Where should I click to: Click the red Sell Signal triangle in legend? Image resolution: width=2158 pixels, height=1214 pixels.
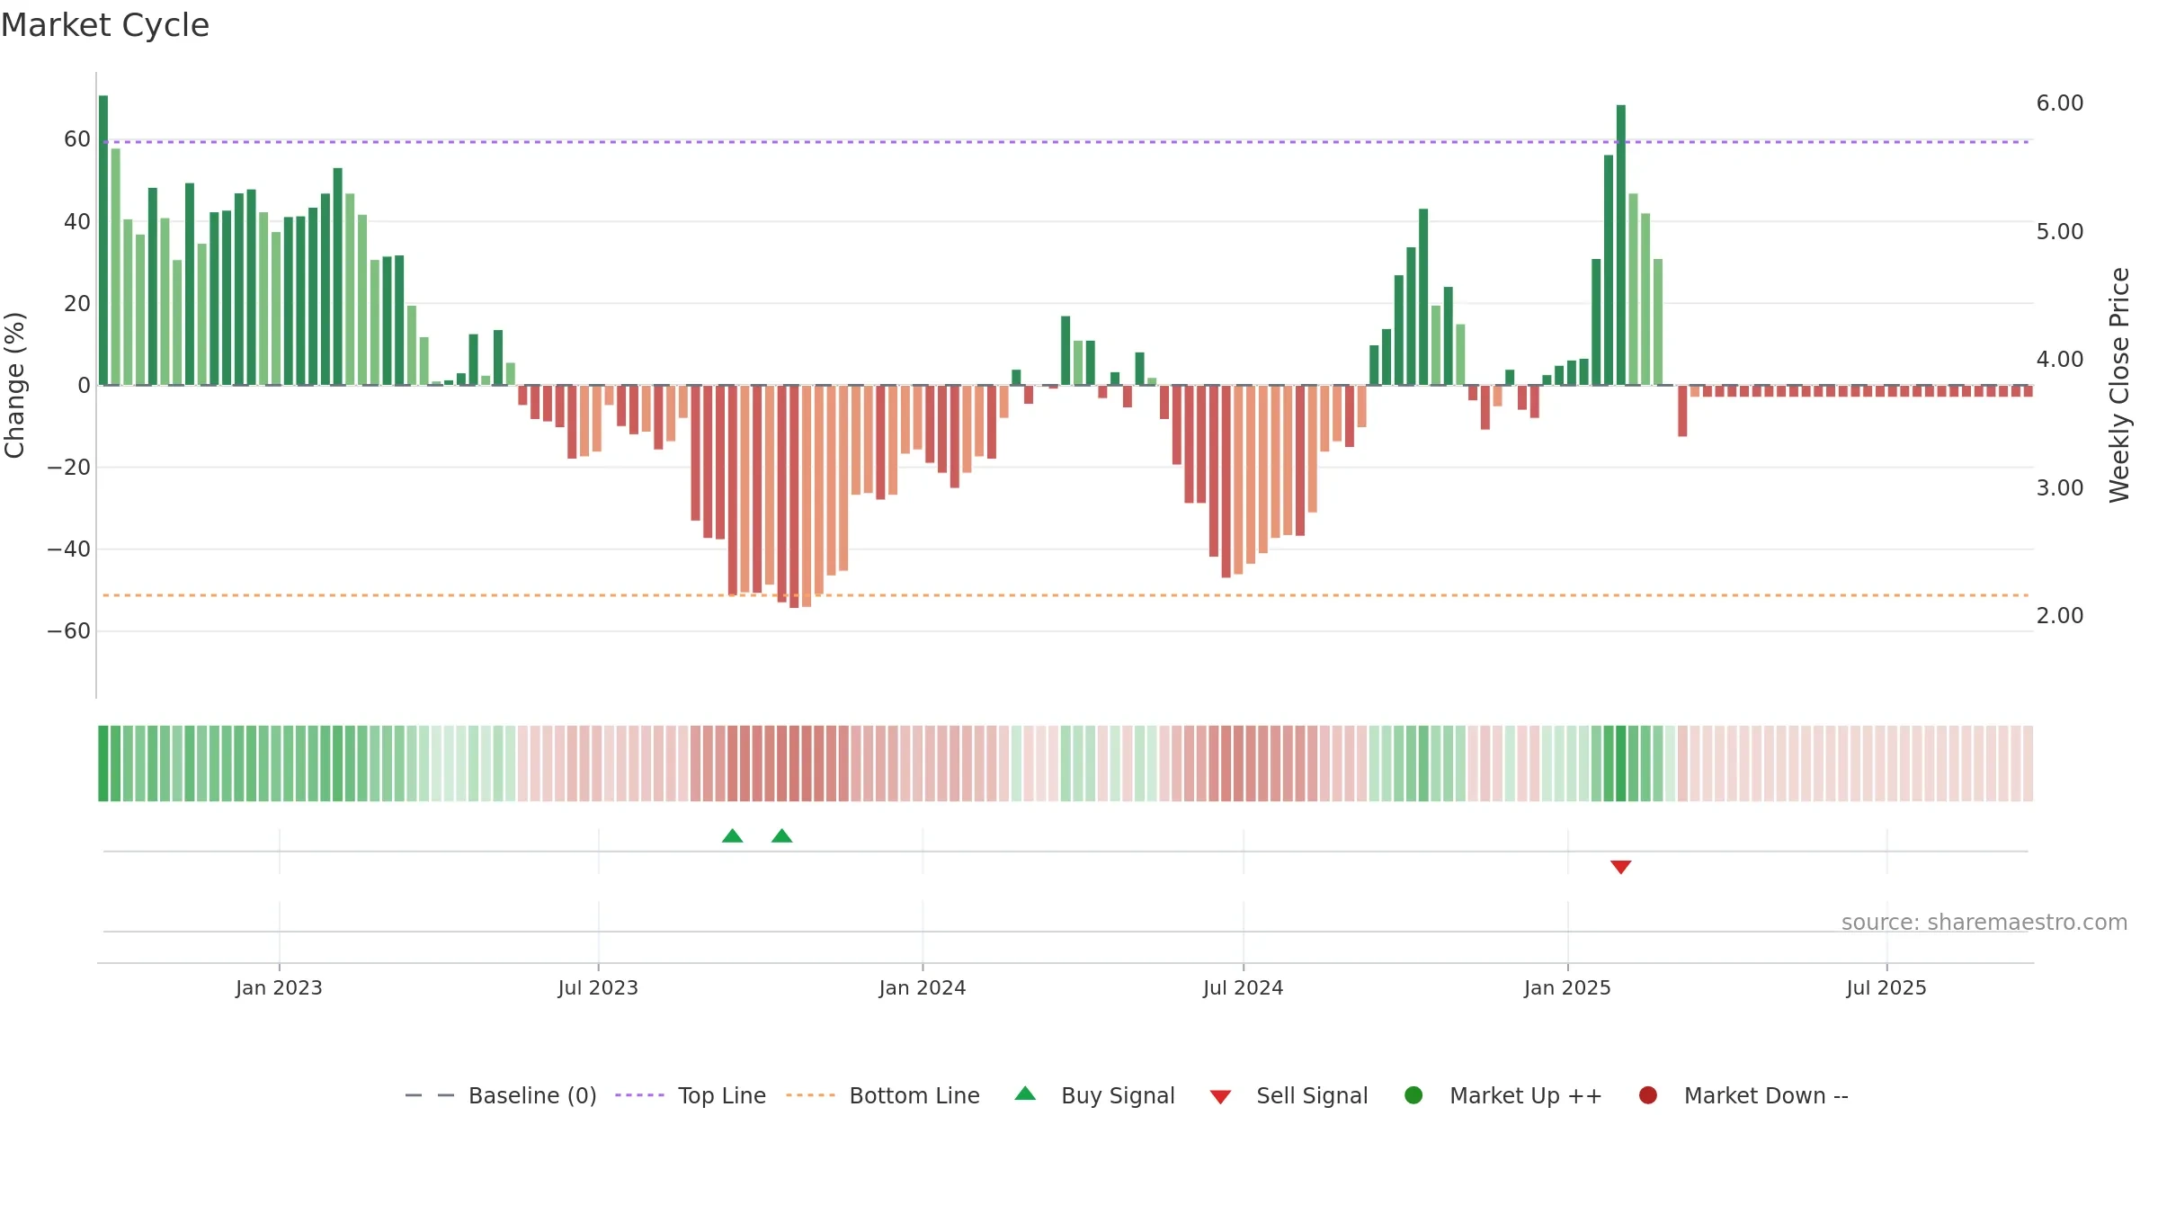(x=1220, y=1097)
